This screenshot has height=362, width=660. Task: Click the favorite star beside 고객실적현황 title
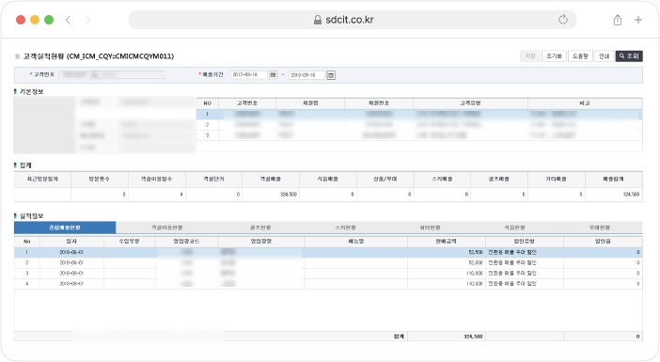[x=17, y=56]
